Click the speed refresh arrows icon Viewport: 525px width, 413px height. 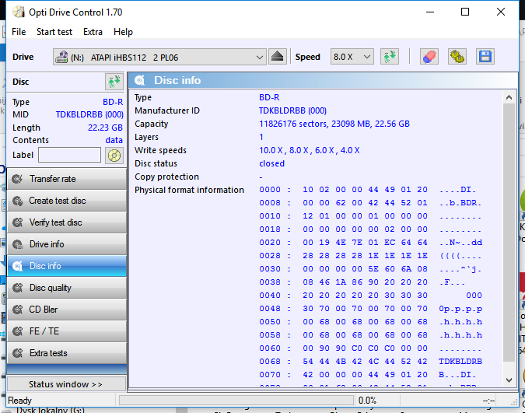(x=390, y=57)
